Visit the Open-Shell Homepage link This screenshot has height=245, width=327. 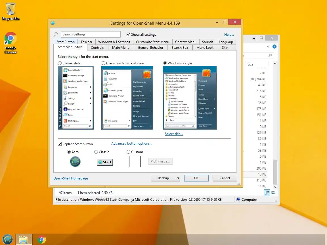(70, 178)
